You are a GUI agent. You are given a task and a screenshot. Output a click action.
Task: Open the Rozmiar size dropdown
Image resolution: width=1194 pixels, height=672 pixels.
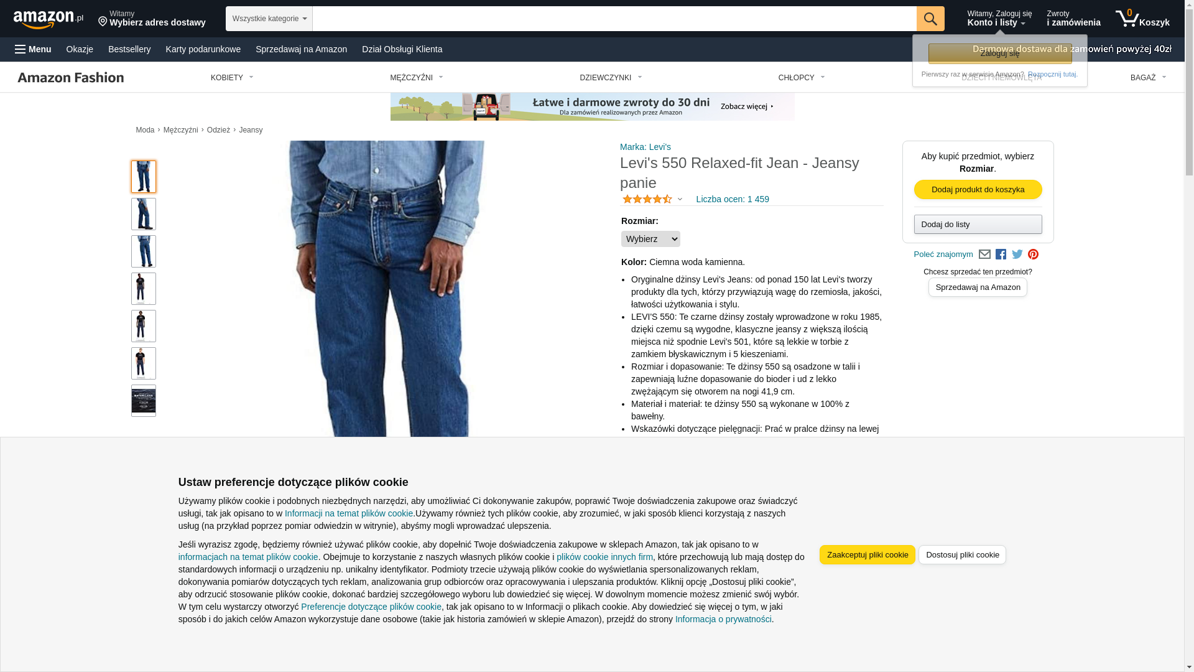[x=650, y=239]
